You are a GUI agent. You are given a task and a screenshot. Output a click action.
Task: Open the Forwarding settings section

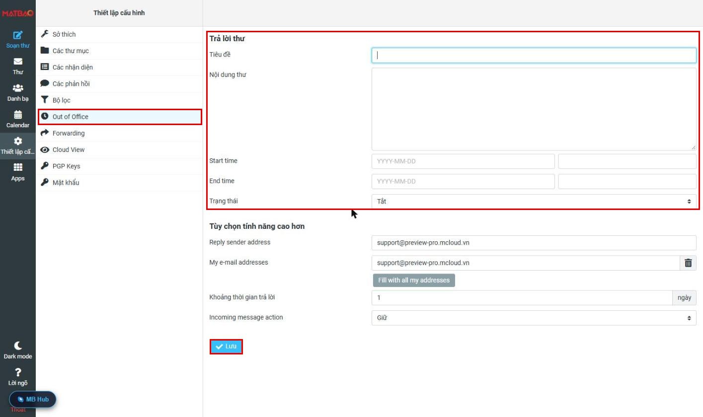(120, 133)
